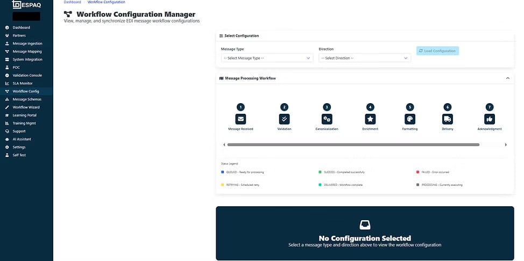Click the Support sidebar icon
This screenshot has width=524, height=261.
7,131
